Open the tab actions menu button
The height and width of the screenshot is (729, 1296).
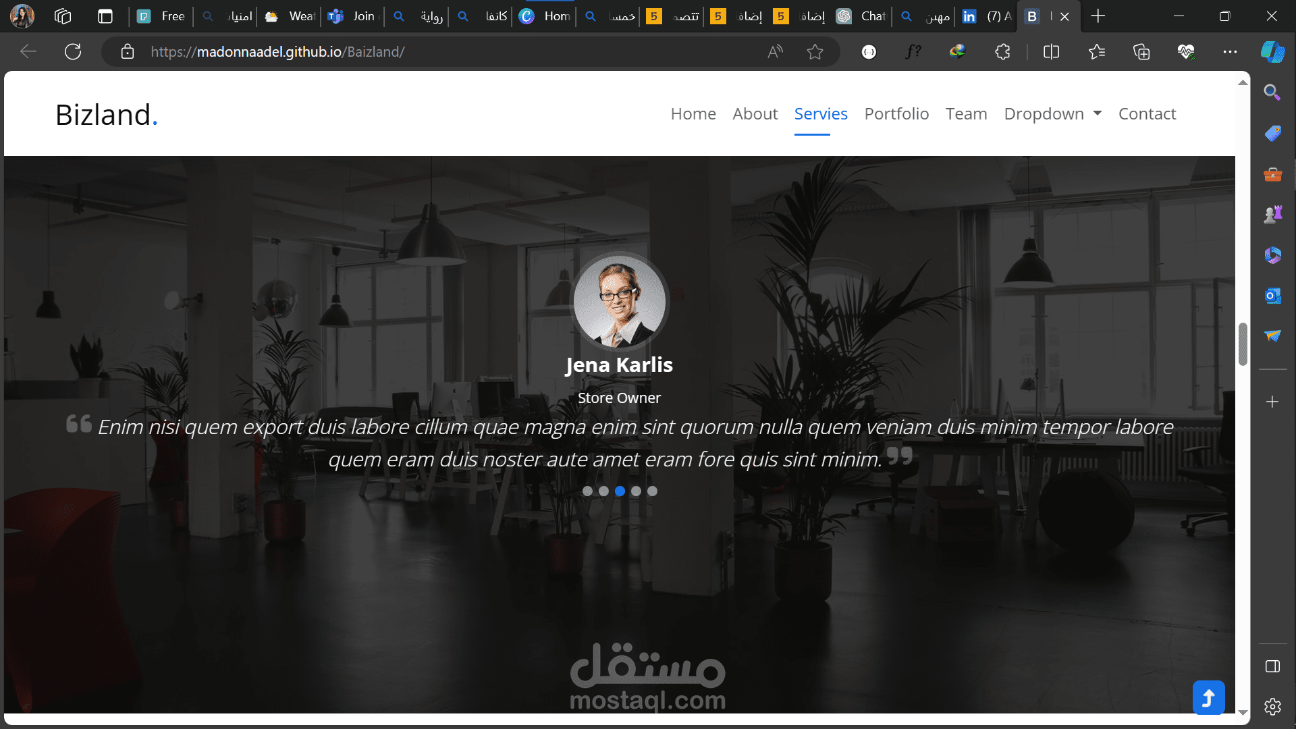tap(105, 16)
